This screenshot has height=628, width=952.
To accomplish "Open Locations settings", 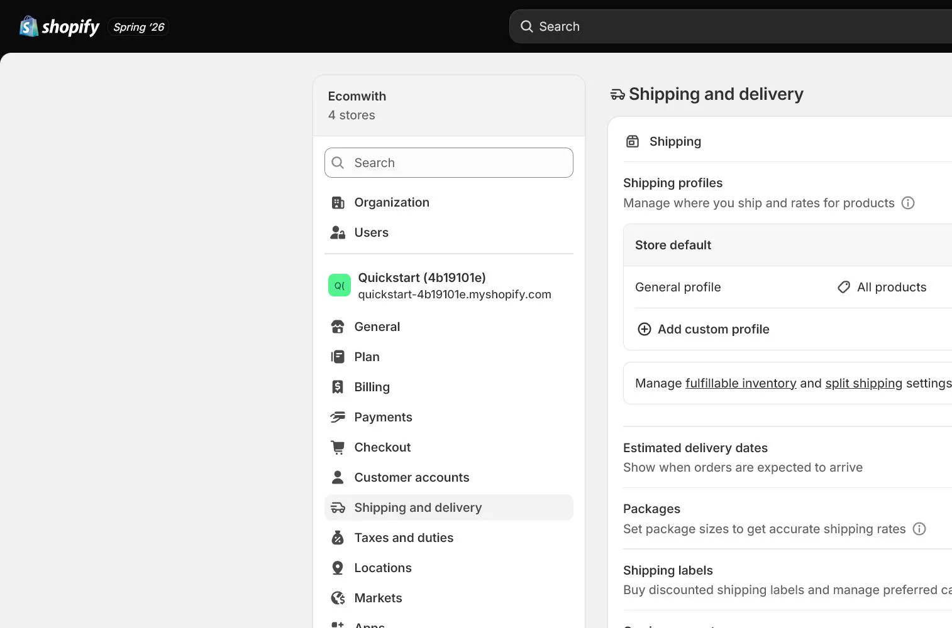I will click(449, 568).
